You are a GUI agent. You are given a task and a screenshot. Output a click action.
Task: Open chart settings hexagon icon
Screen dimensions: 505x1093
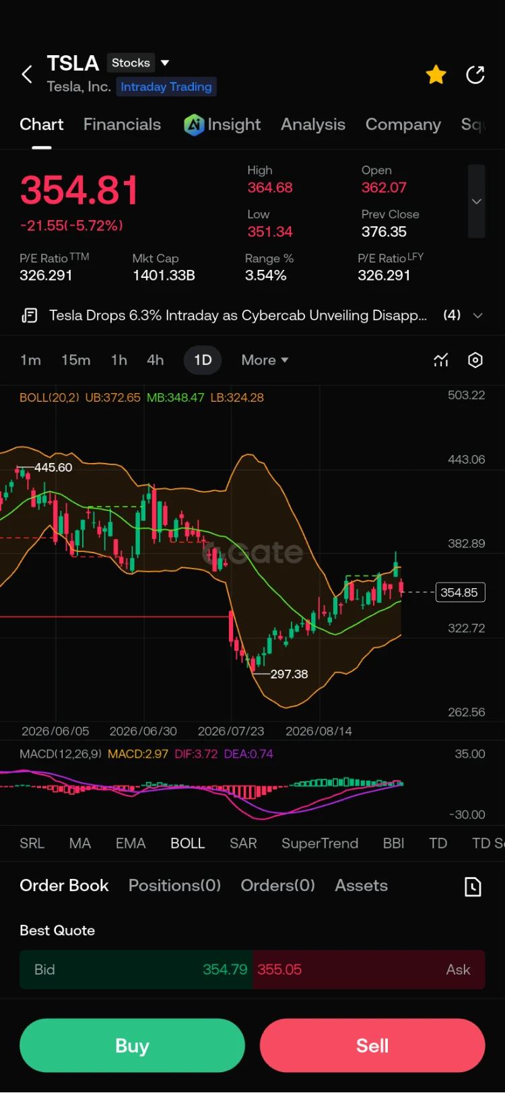[x=475, y=360]
